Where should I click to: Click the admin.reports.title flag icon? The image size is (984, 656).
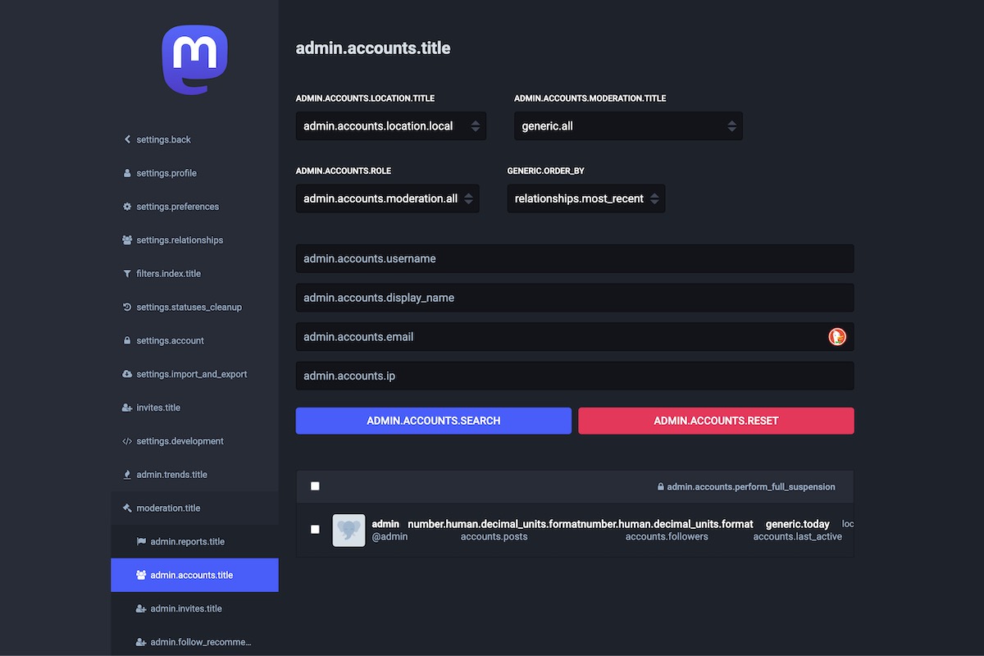pos(141,541)
